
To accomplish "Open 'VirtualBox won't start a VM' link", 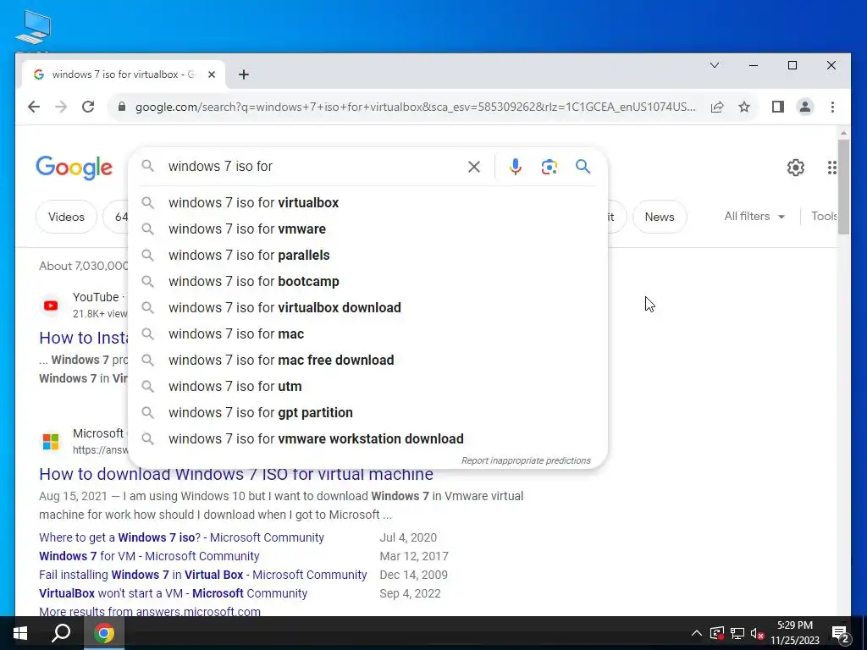I will click(173, 593).
